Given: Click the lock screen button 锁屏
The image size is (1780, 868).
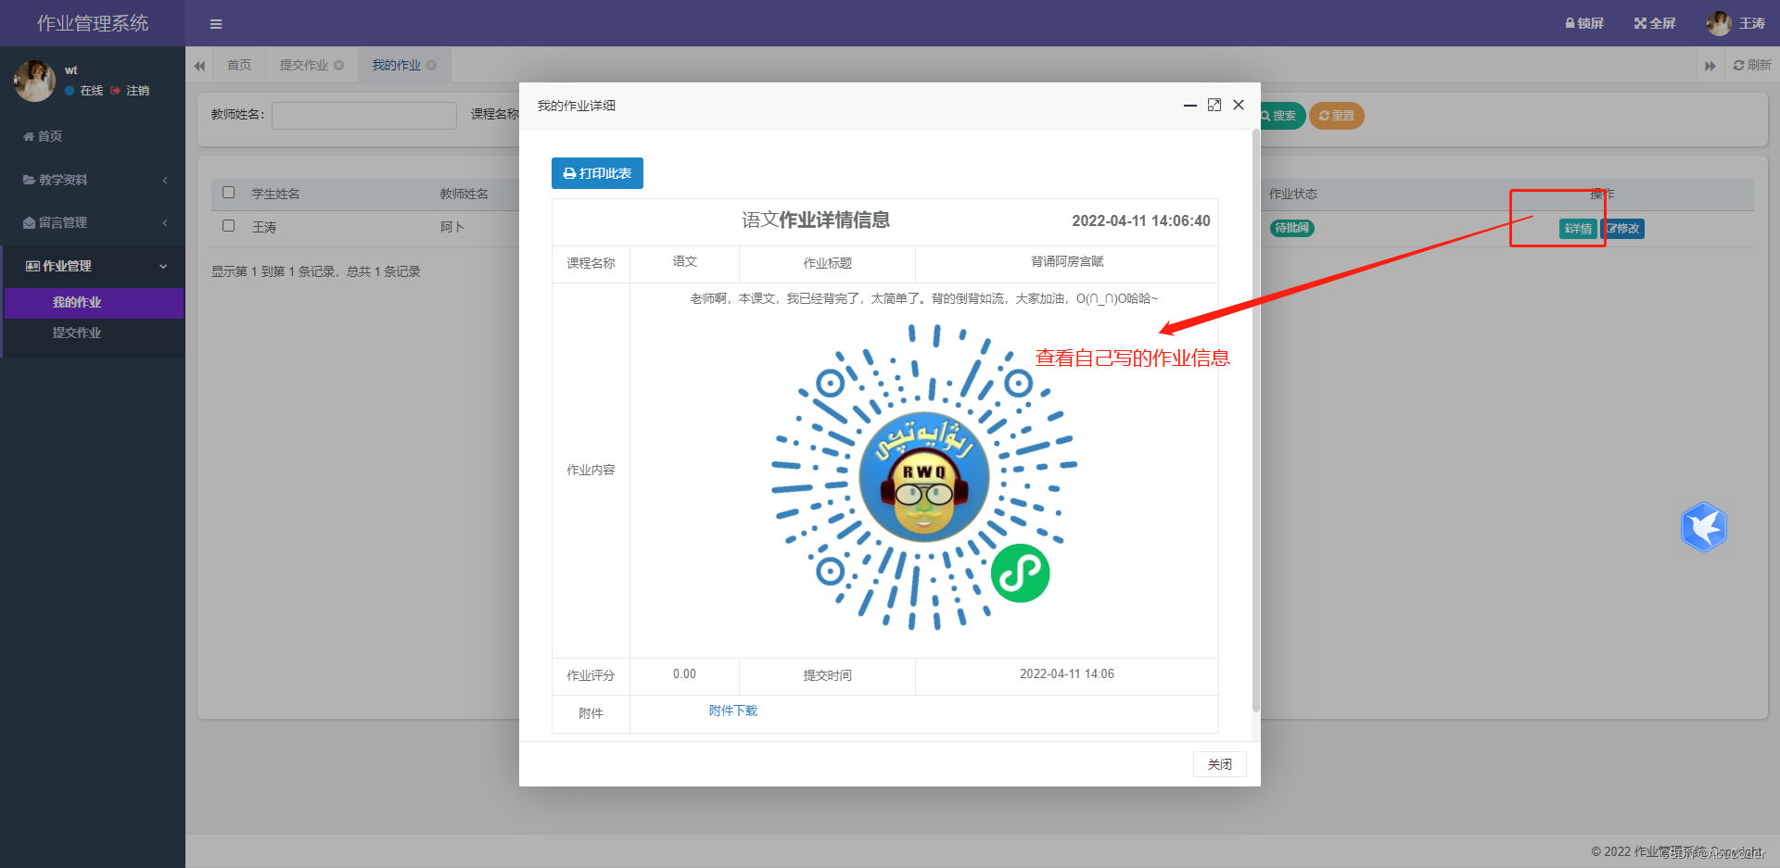Looking at the screenshot, I should [1584, 23].
